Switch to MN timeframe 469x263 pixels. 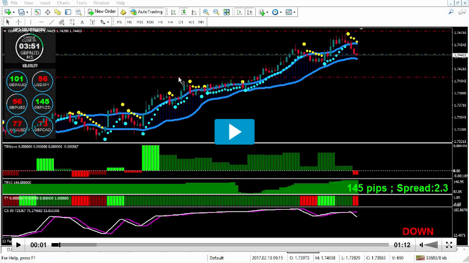(x=201, y=22)
